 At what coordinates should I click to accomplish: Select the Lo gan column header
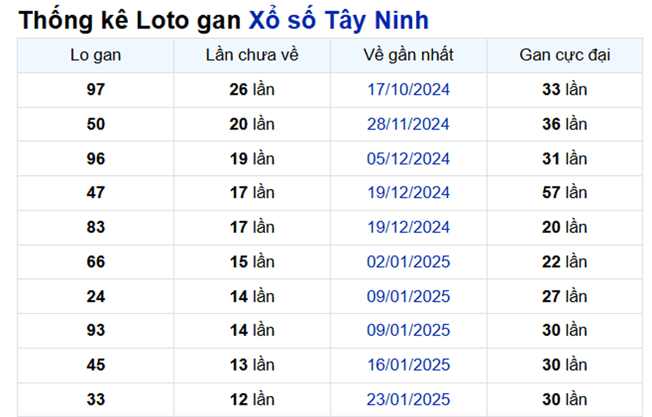96,55
